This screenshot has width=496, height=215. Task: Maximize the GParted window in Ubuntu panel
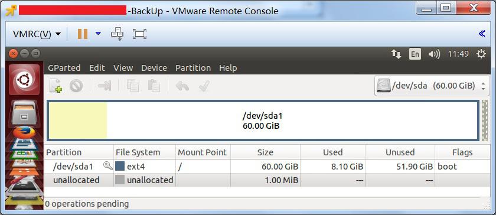click(36, 54)
